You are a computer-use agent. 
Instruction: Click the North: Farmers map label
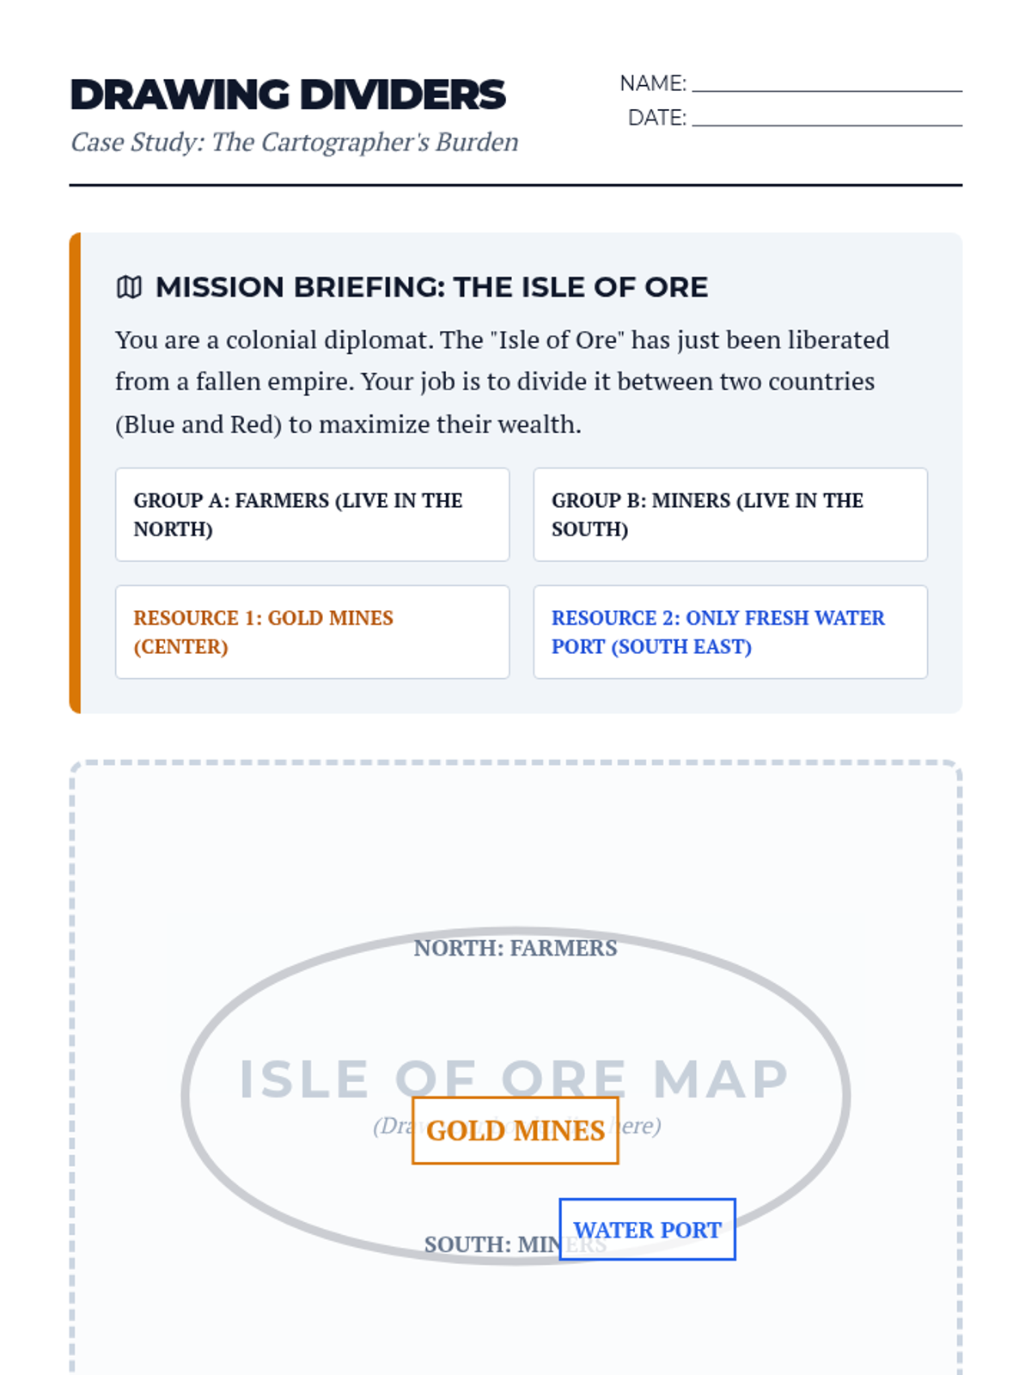point(515,948)
